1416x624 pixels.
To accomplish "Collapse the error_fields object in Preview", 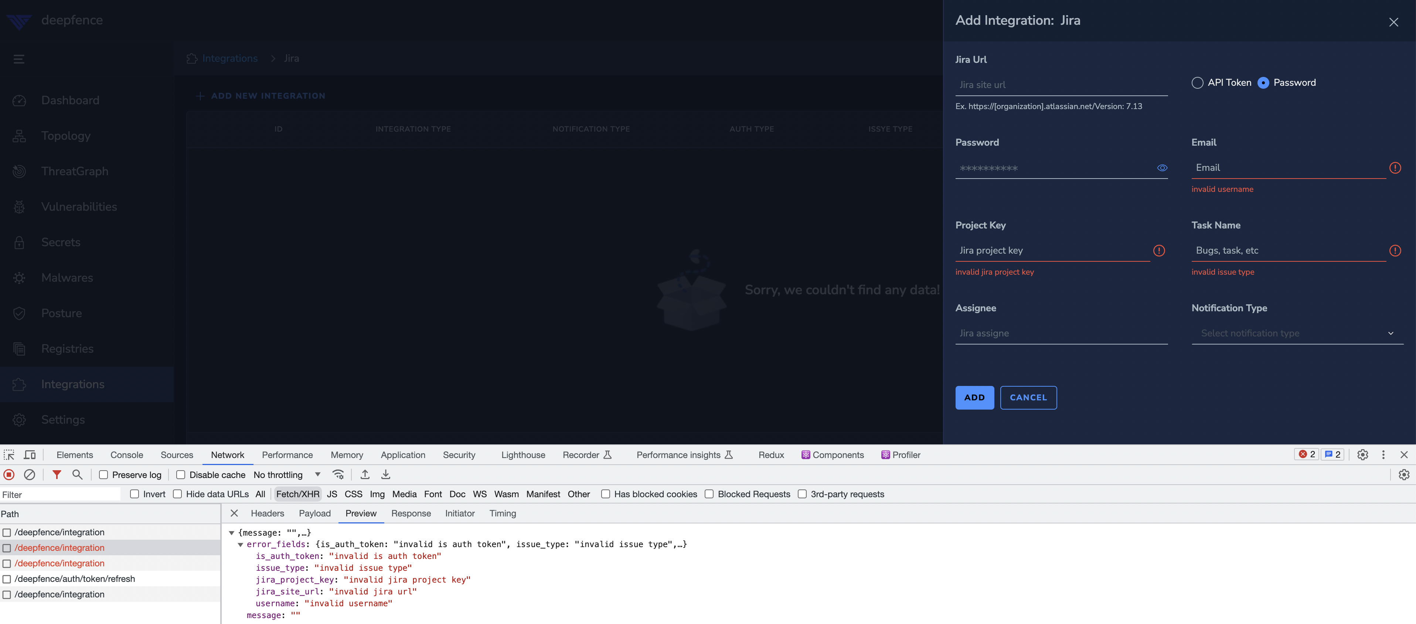I will 240,544.
